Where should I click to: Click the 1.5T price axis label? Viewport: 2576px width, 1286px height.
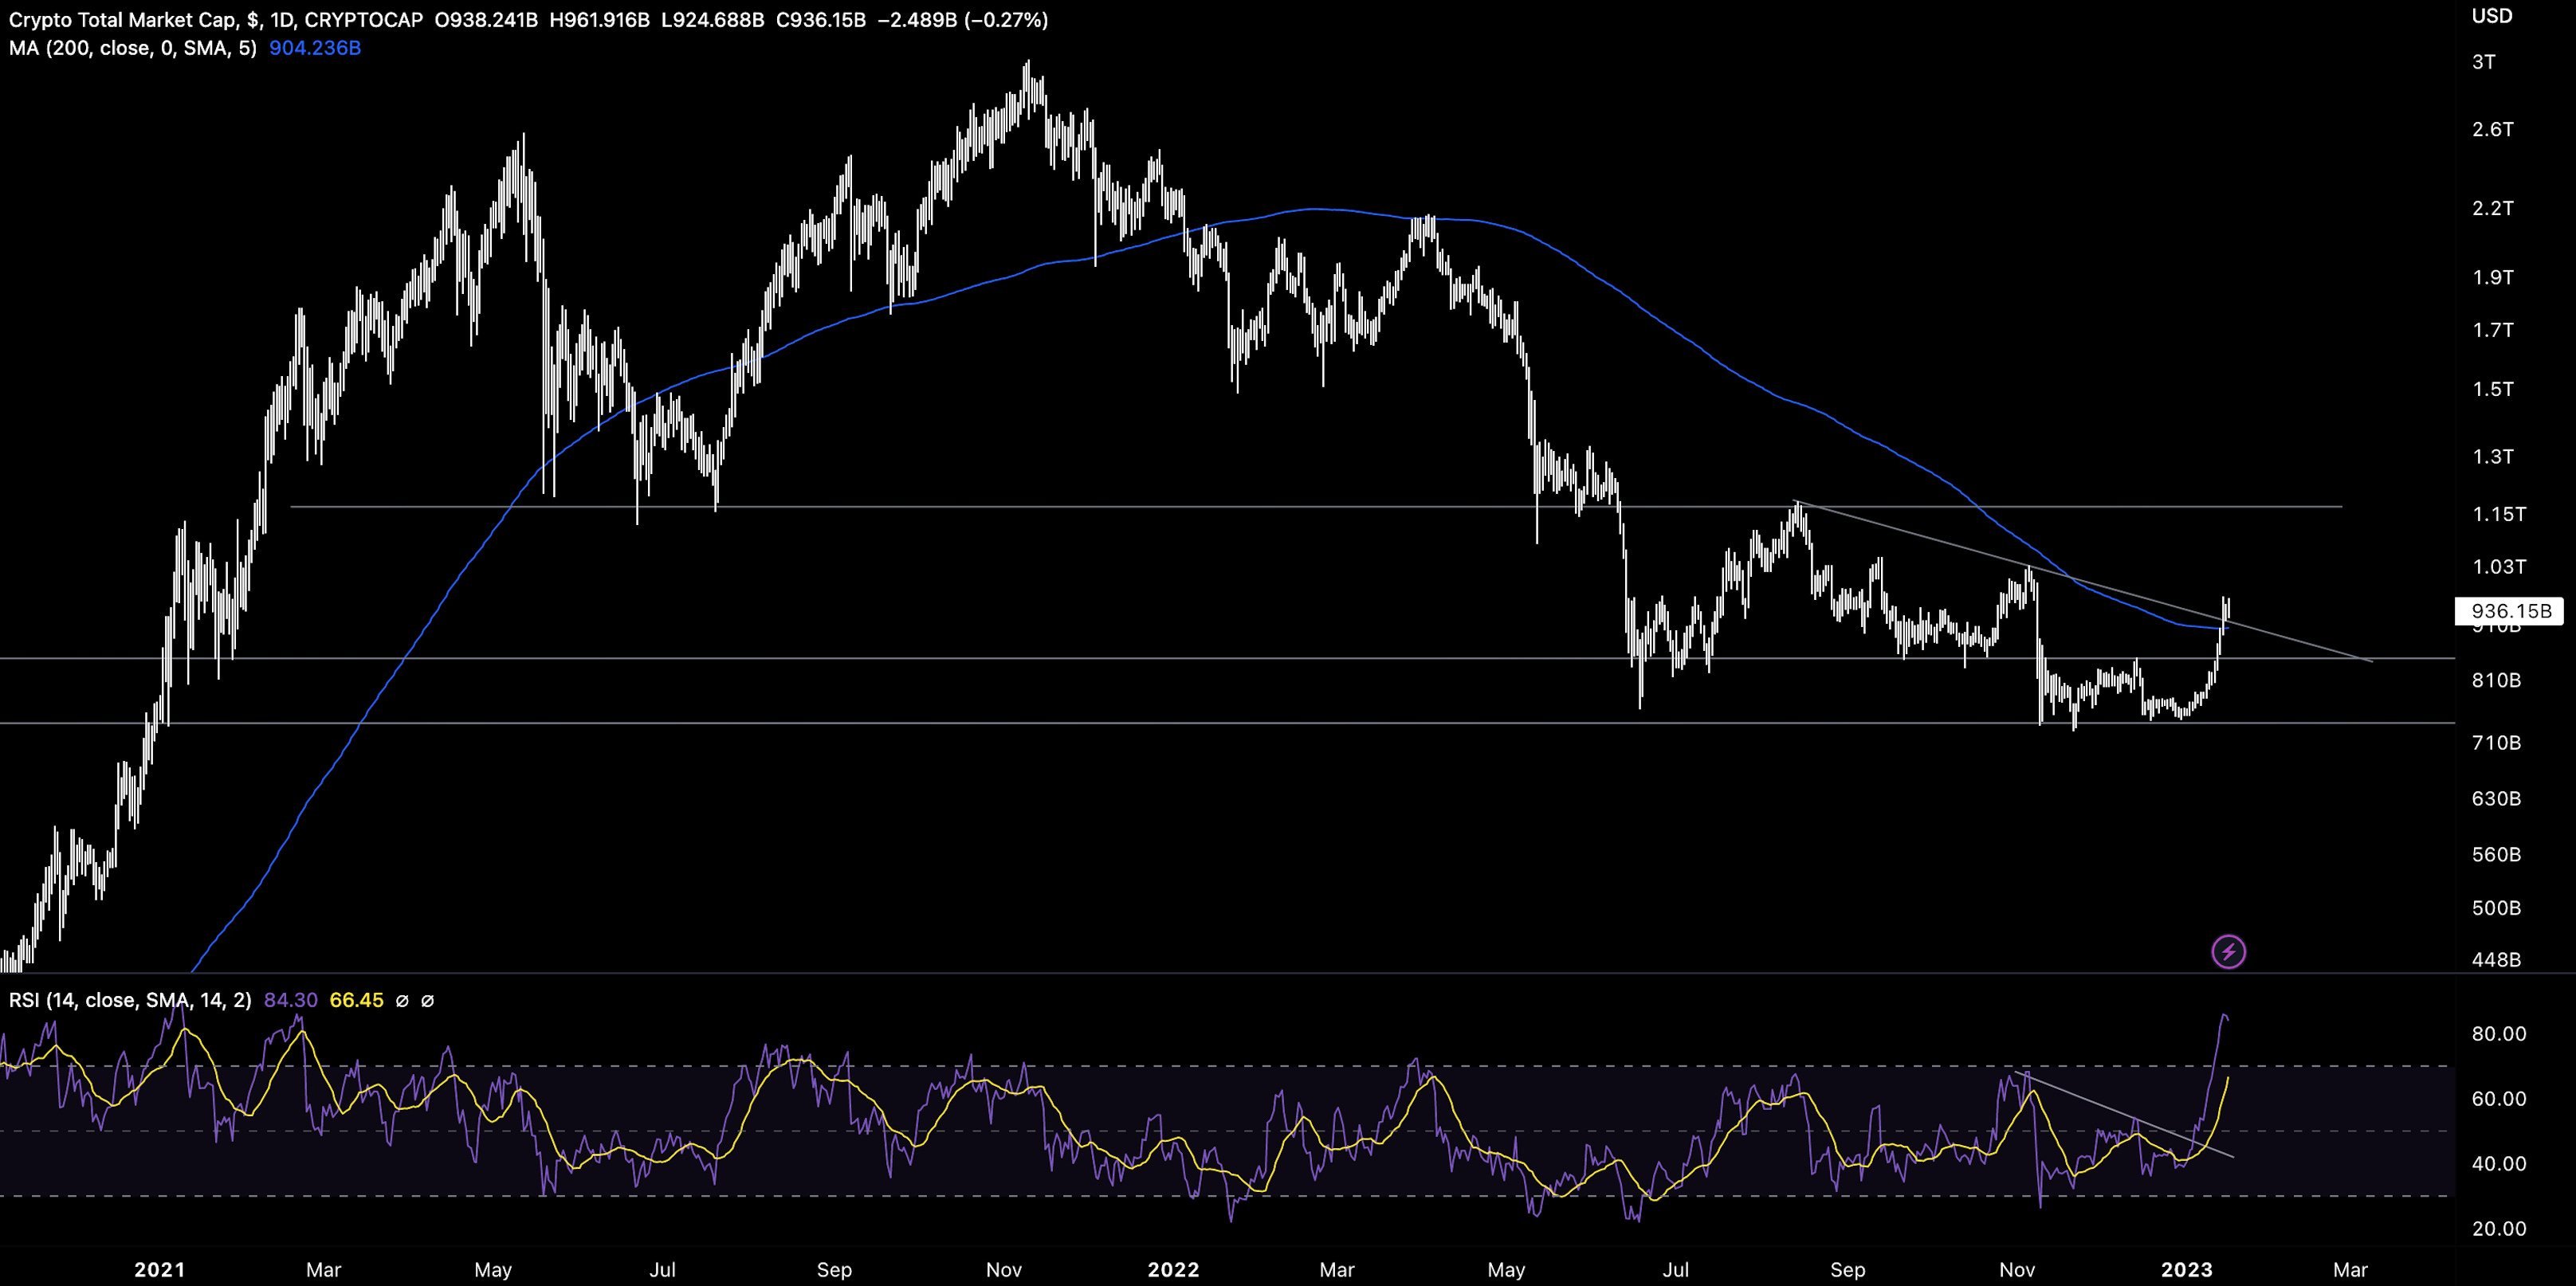tap(2492, 389)
